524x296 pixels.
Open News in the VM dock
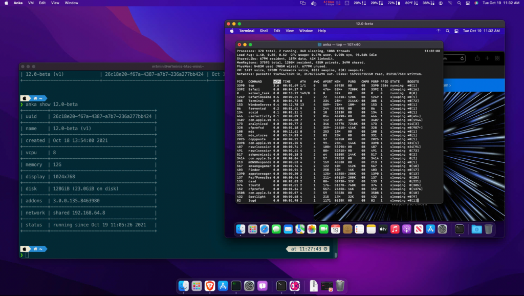(419, 229)
